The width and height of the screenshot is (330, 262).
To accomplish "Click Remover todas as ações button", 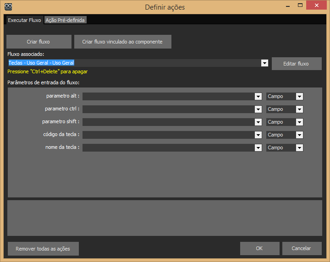I will tap(43, 249).
